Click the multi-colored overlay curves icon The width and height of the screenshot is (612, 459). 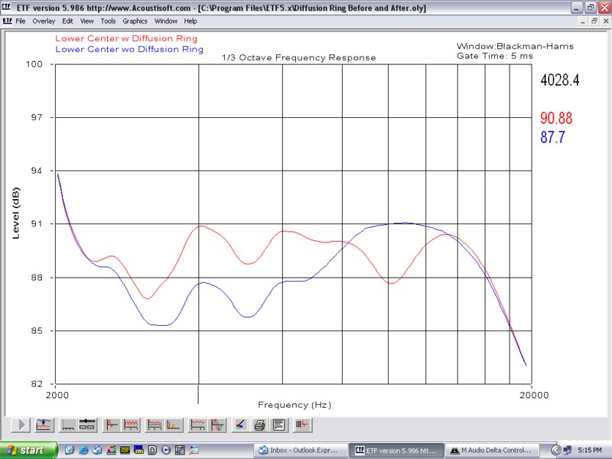[x=155, y=425]
